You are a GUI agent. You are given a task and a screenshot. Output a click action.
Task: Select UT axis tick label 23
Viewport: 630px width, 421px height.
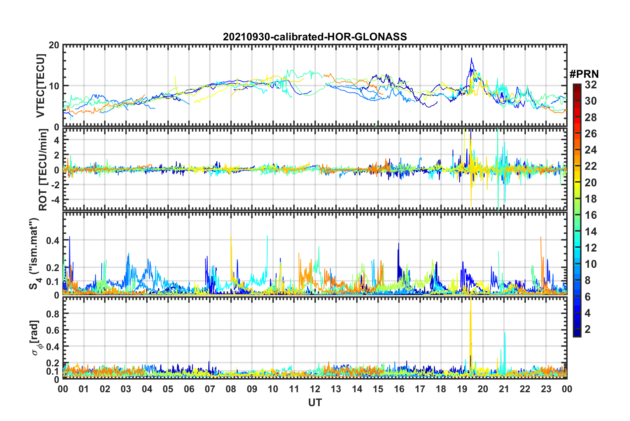point(546,389)
